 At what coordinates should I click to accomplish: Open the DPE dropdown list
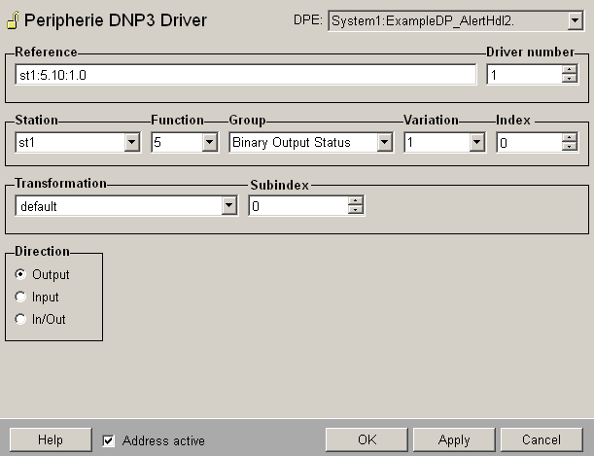point(574,20)
